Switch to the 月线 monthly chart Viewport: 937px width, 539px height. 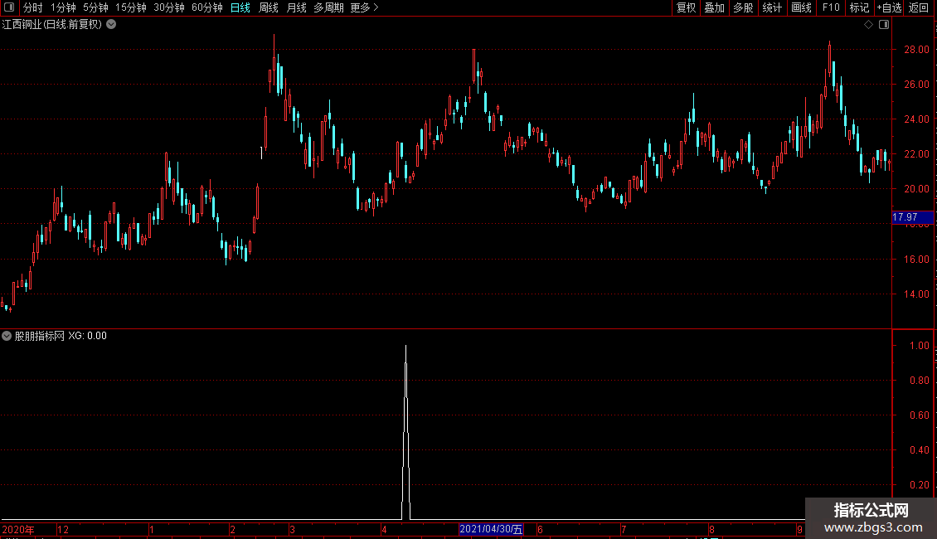[296, 7]
